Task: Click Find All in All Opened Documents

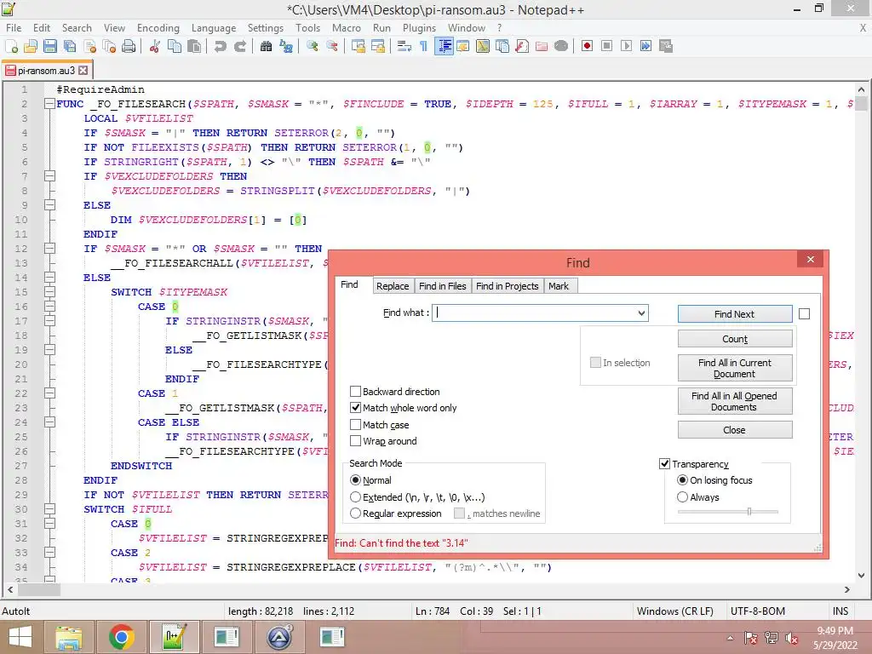Action: (735, 401)
